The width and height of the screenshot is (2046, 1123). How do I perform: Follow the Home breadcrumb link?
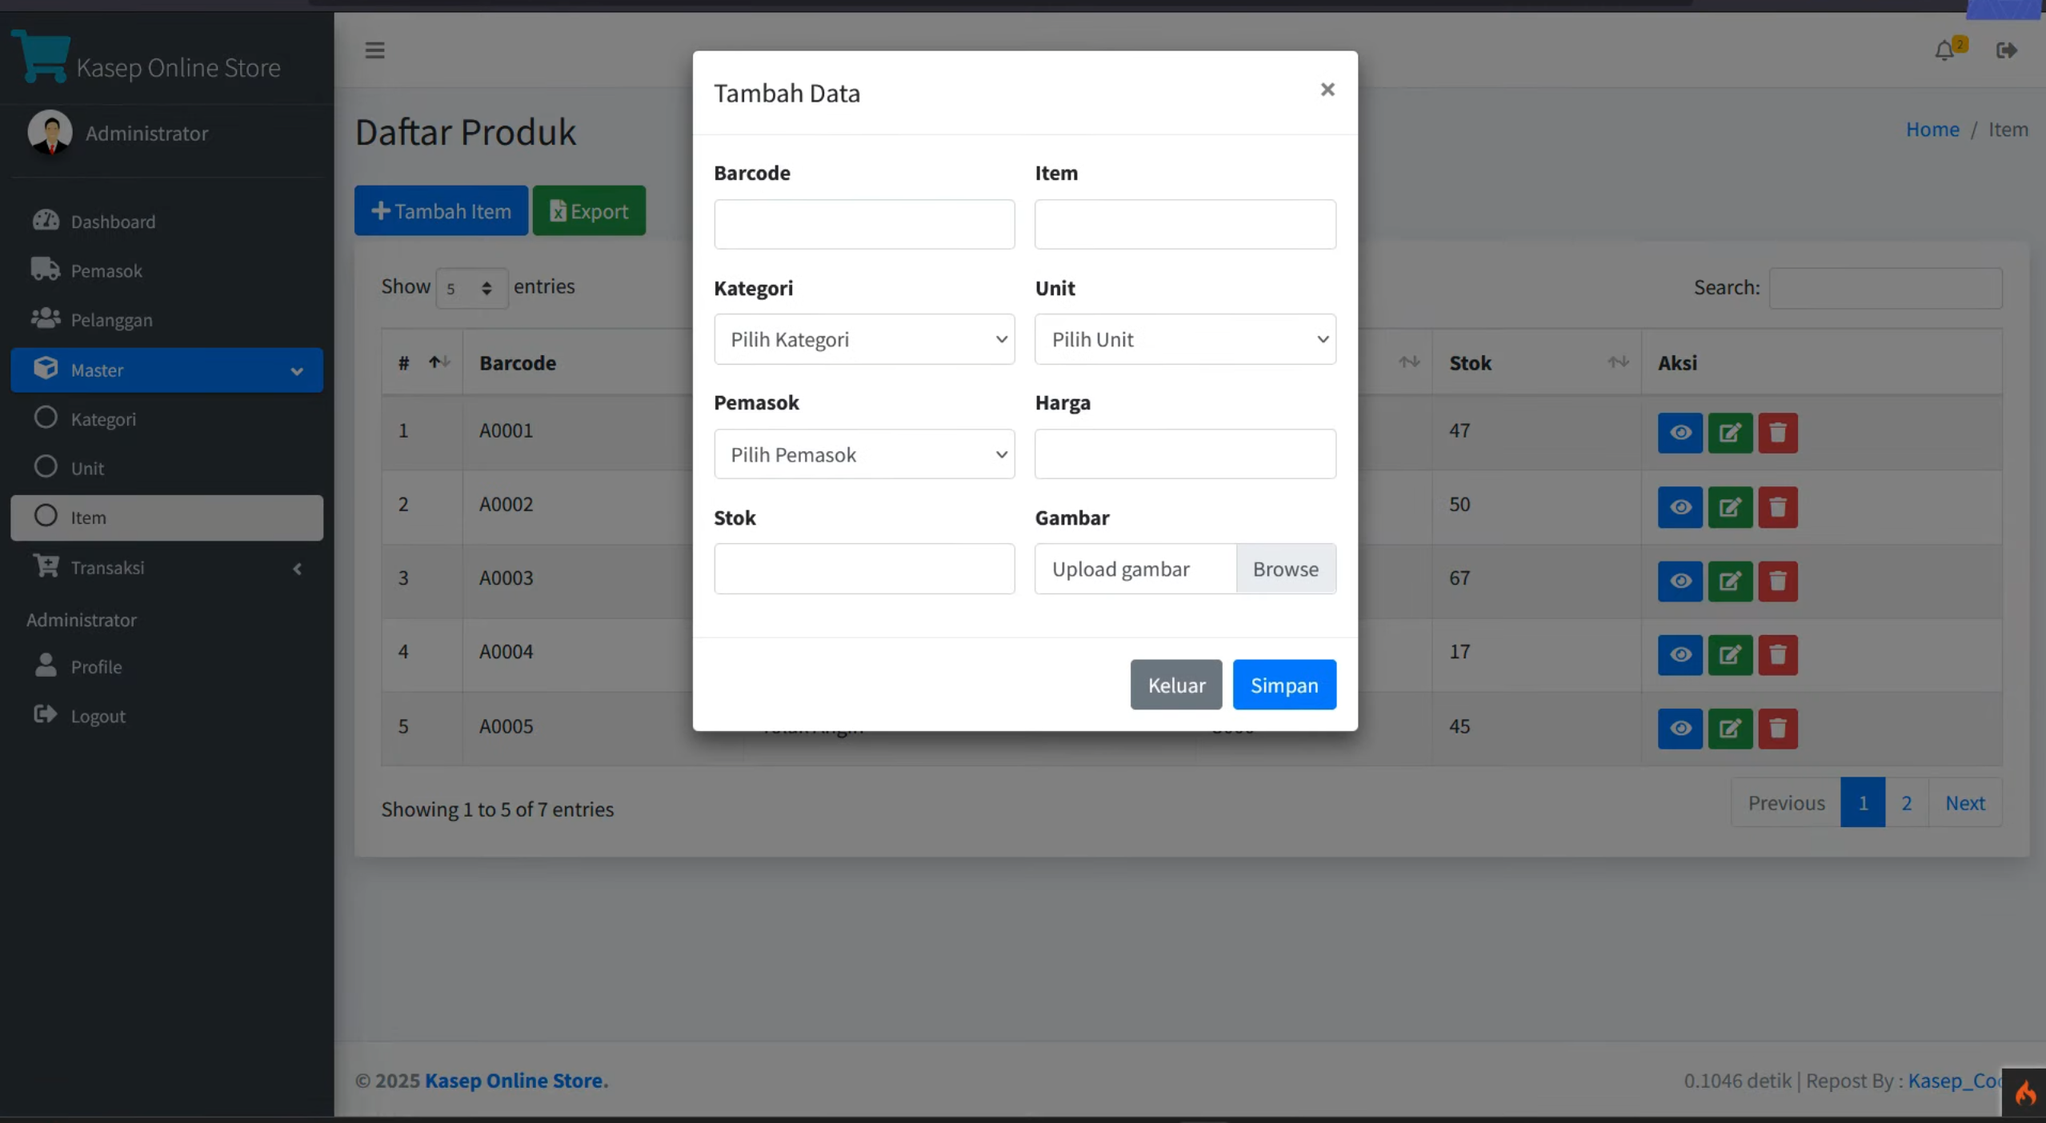(1932, 129)
